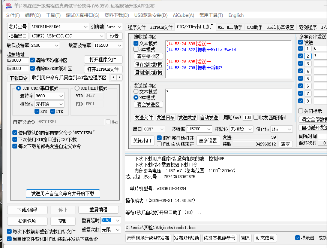Toggle 下次使用HID接口进行ISP下载 checkbox

click(15, 139)
